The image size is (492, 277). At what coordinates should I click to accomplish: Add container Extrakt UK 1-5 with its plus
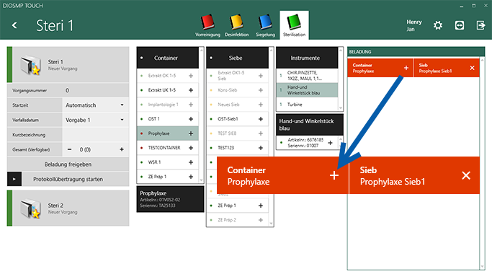pos(191,90)
